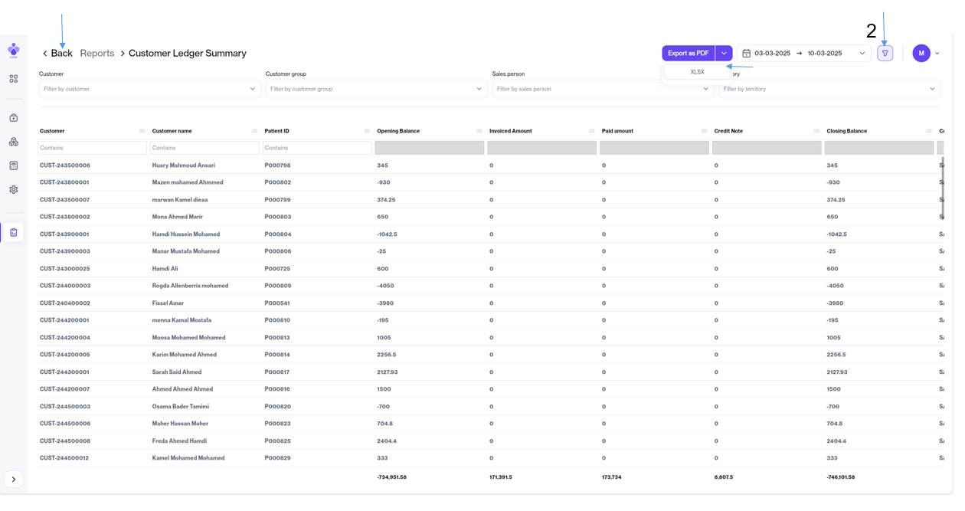The width and height of the screenshot is (965, 511).
Task: Click the Back link
Action: tap(57, 54)
